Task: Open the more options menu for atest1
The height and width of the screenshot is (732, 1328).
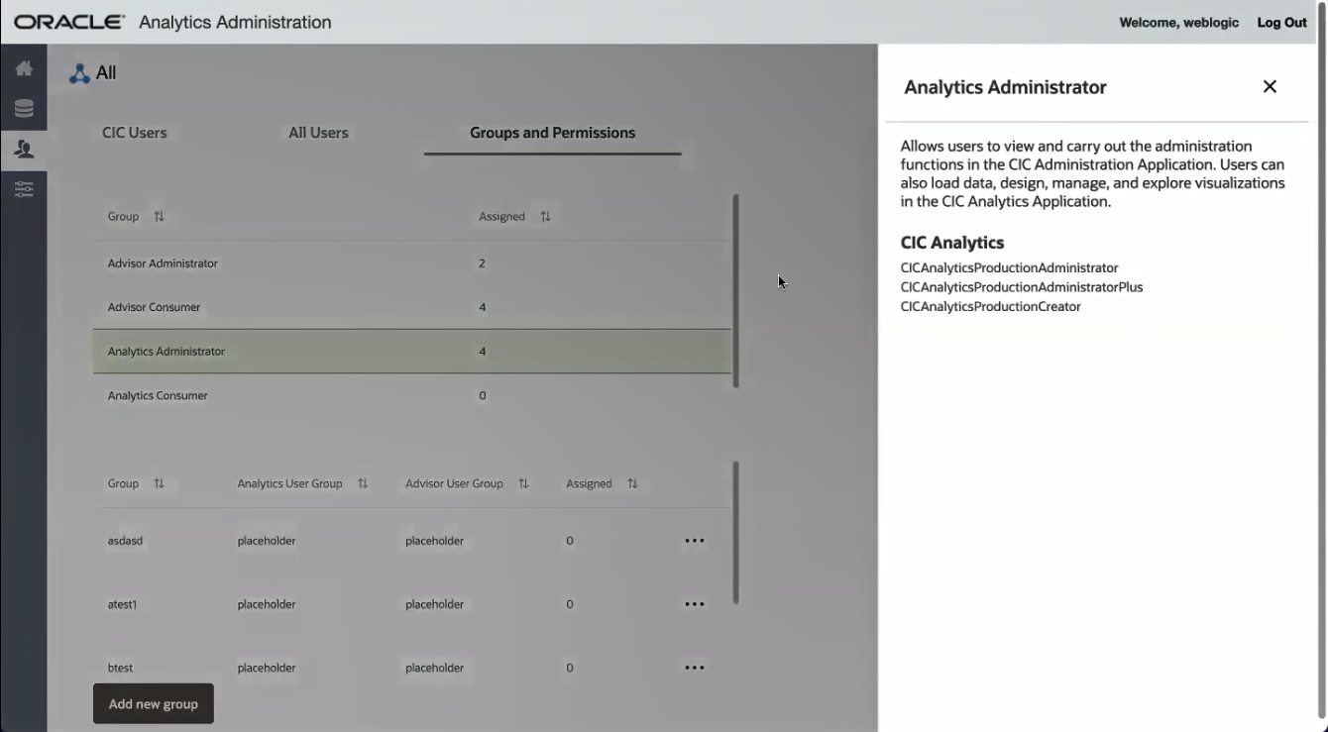Action: coord(695,604)
